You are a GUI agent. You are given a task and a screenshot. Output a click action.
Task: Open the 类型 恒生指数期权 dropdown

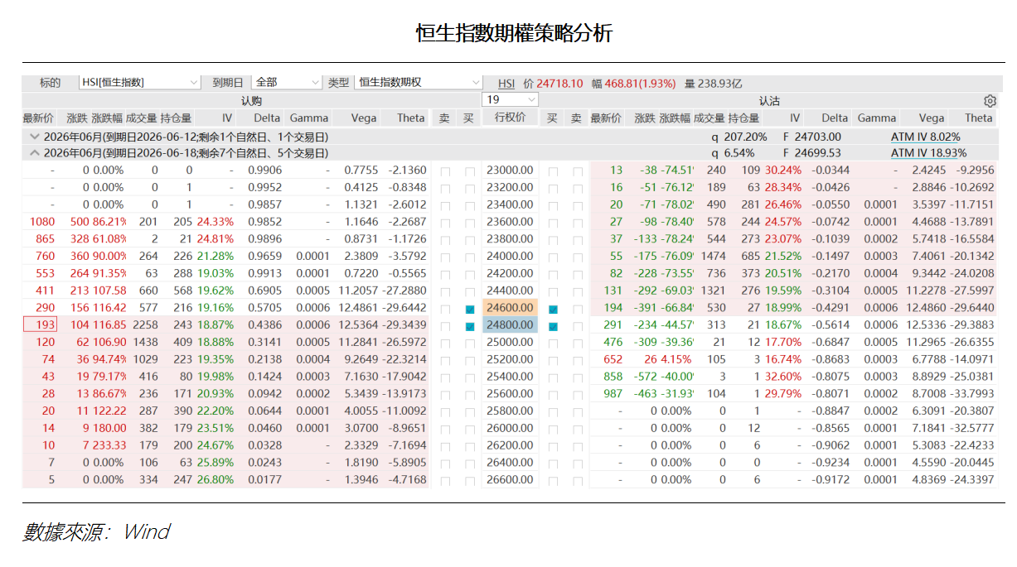tap(419, 83)
